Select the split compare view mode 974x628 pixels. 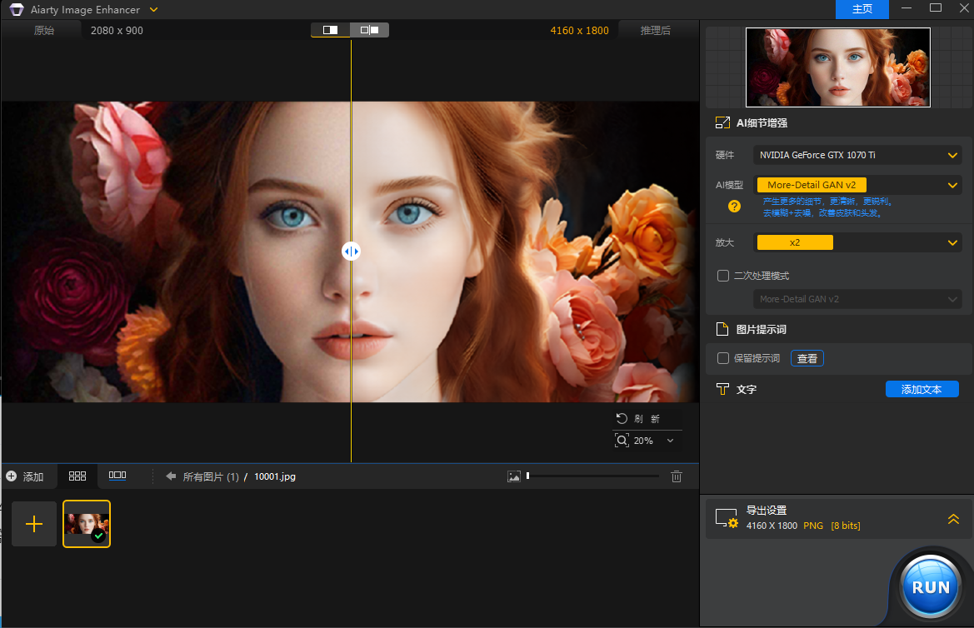pos(331,30)
